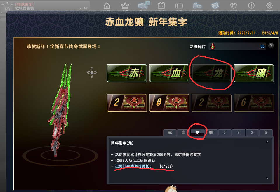280x192 pixels.
Task: Select the 血 character card
Action: (x=169, y=73)
